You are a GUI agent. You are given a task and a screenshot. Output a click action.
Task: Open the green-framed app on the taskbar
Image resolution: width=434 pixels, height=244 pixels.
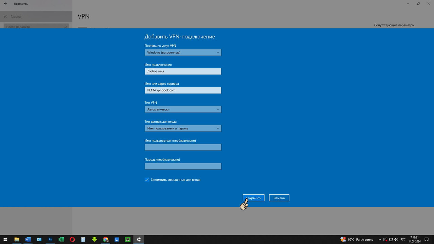point(128,239)
